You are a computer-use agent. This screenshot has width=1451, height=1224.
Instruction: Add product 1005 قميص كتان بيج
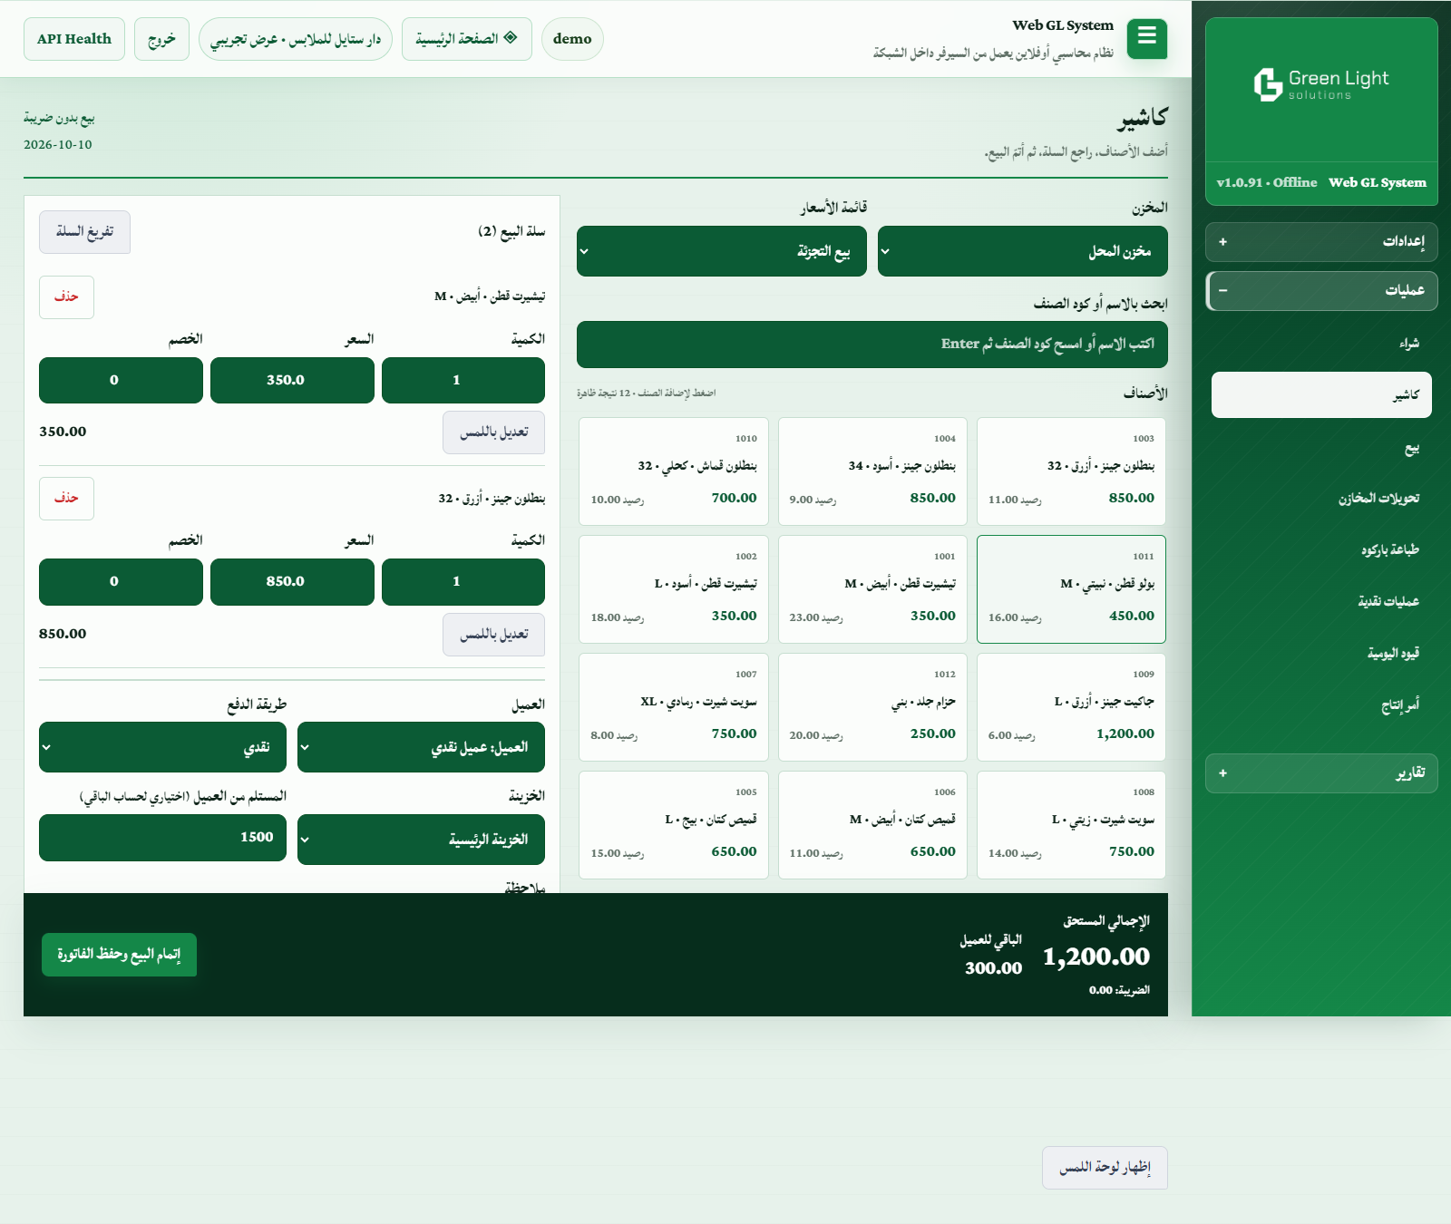674,825
